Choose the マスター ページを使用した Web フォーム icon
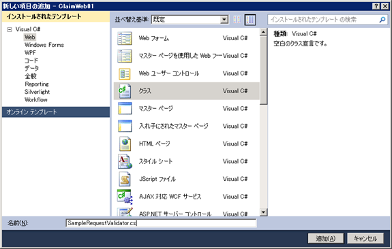The image size is (392, 249). [125, 56]
